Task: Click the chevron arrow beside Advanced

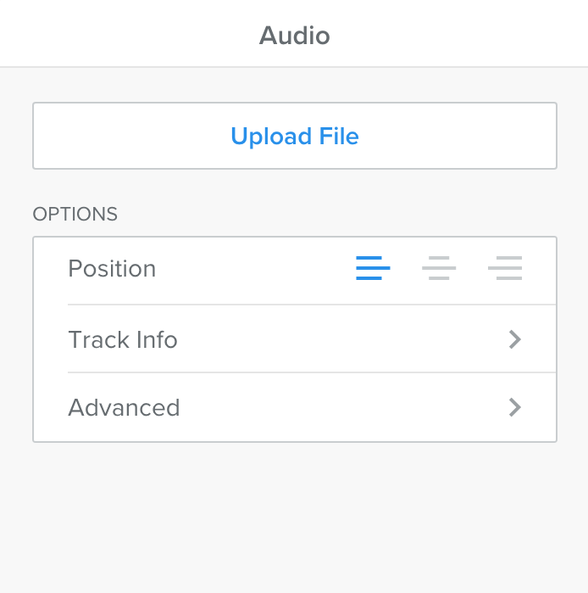Action: (514, 408)
